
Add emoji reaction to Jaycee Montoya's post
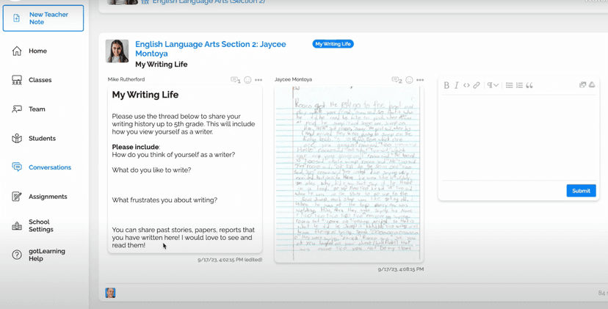[x=409, y=80]
